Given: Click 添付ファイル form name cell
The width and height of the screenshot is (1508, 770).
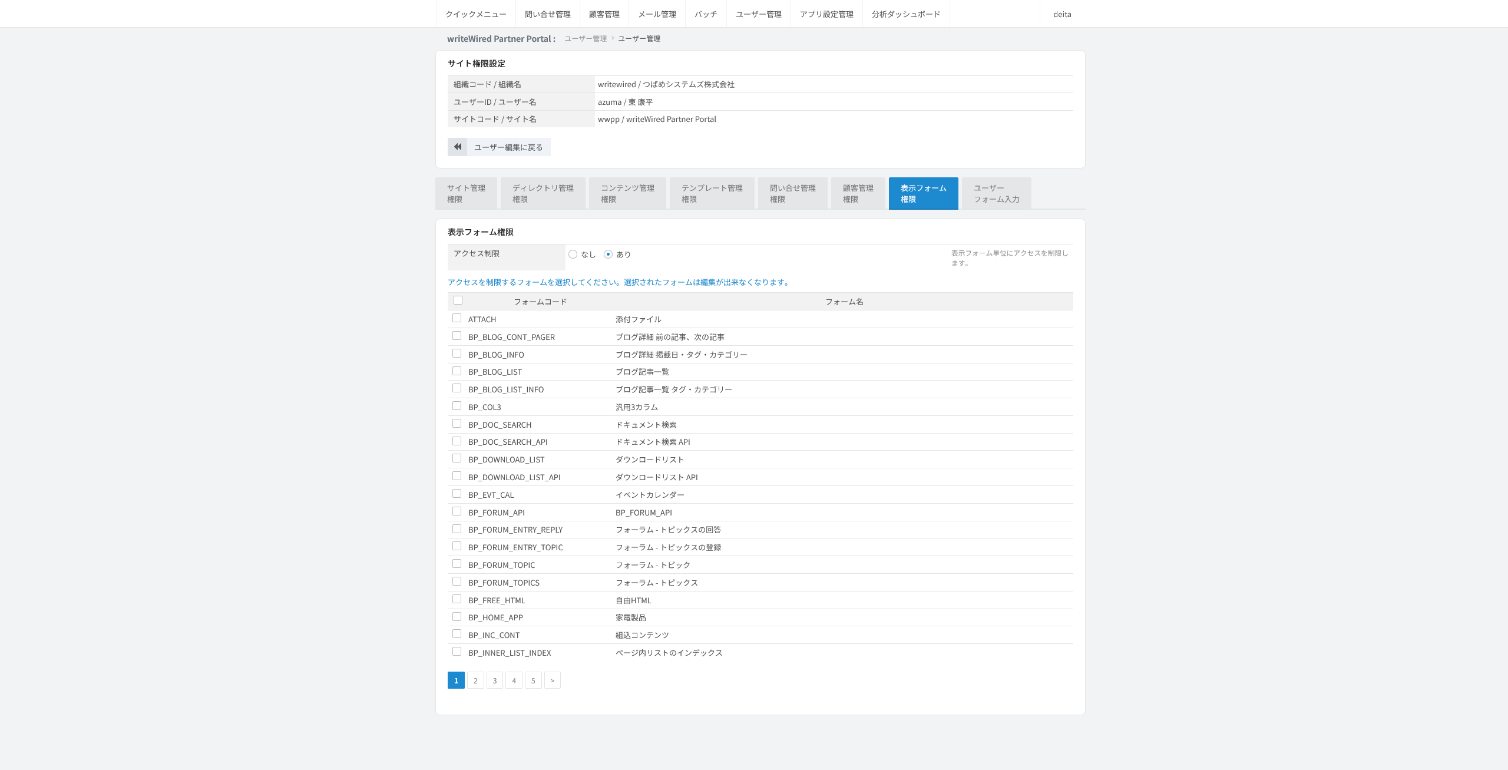Looking at the screenshot, I should pyautogui.click(x=639, y=319).
